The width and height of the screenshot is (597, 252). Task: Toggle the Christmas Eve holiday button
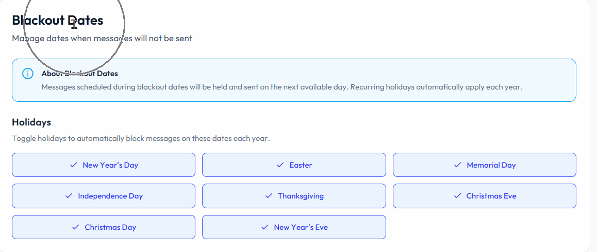pyautogui.click(x=484, y=196)
